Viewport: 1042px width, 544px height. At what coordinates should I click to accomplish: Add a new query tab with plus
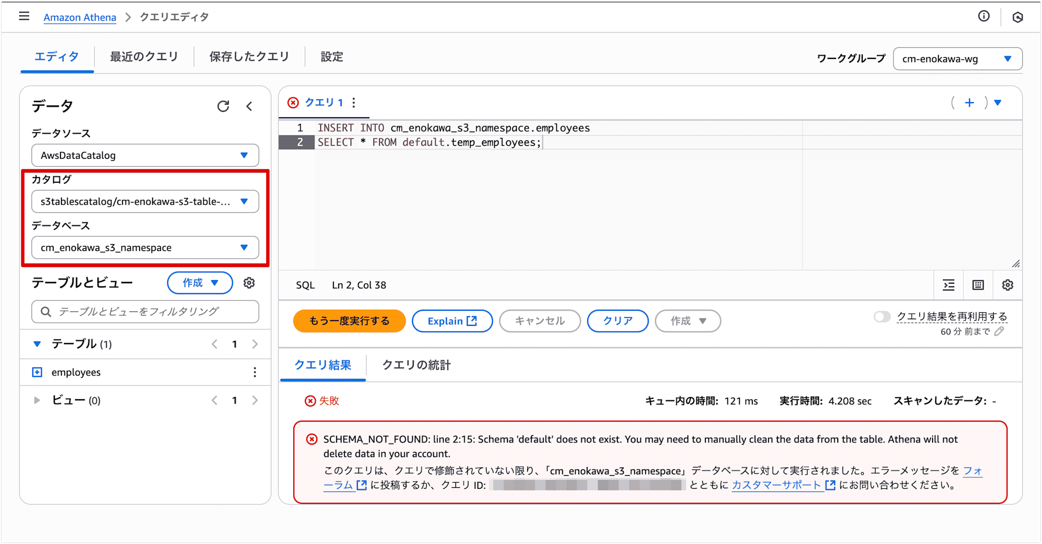969,103
